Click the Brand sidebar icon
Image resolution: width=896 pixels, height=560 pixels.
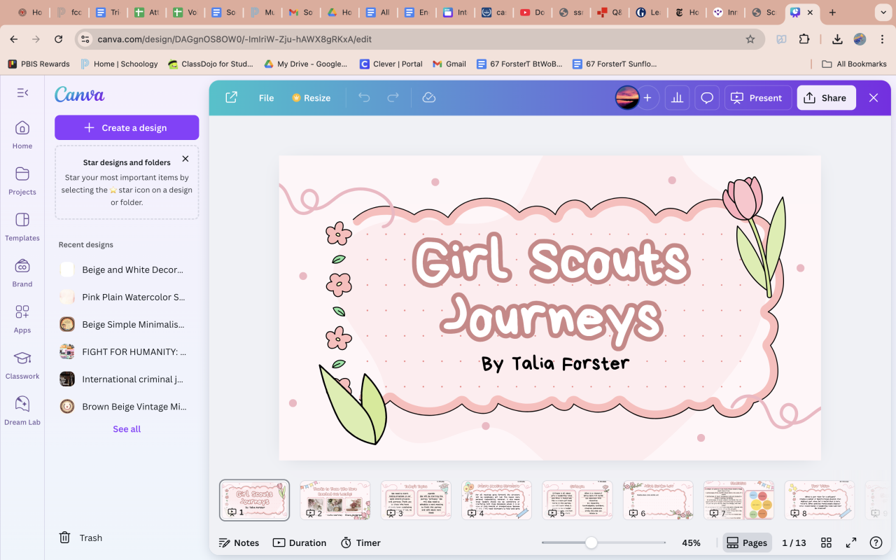click(22, 272)
